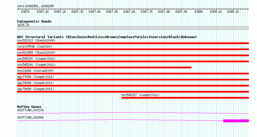Screen dimensions: 257x137
Task: Click the chr1:6366951..6368285 coordinates label
Action: (36, 6)
